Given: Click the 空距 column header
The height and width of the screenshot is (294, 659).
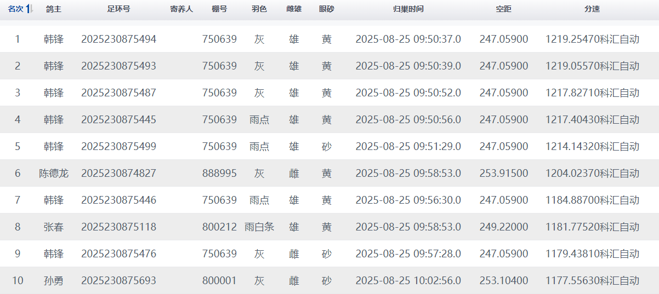Looking at the screenshot, I should (x=503, y=9).
